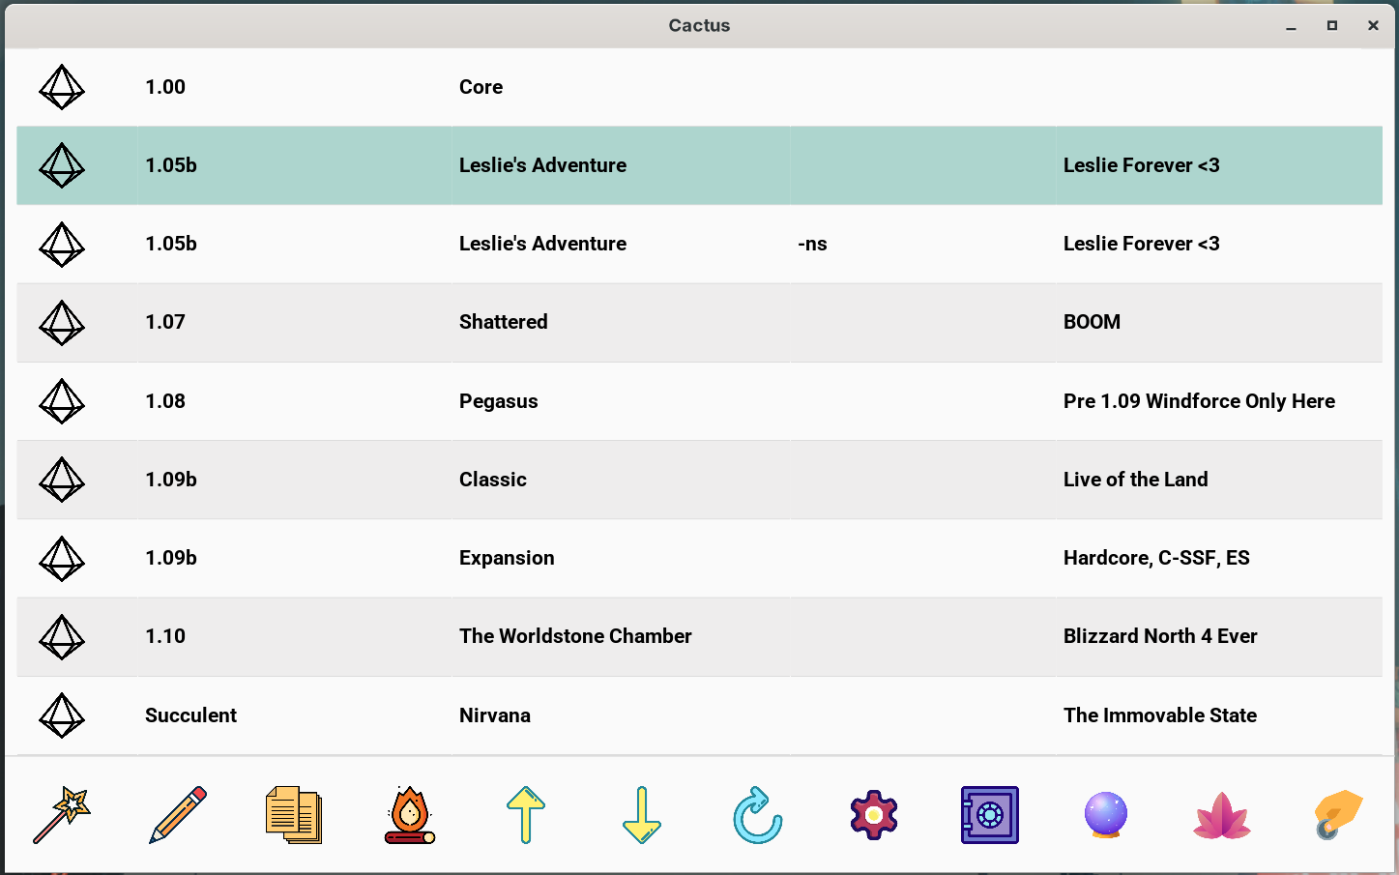Image resolution: width=1399 pixels, height=875 pixels.
Task: Click 1.09b in the Classic row
Action: [x=171, y=480]
